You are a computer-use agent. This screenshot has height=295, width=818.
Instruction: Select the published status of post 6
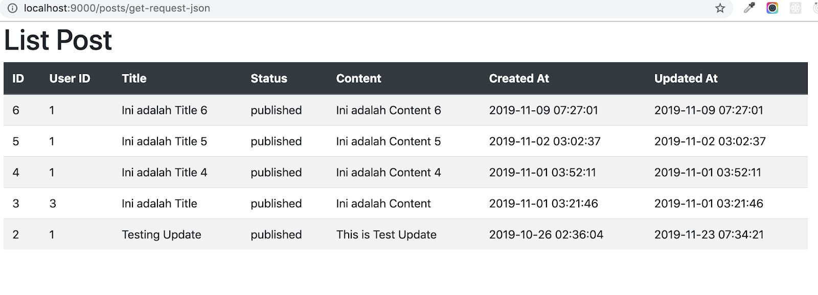tap(276, 110)
